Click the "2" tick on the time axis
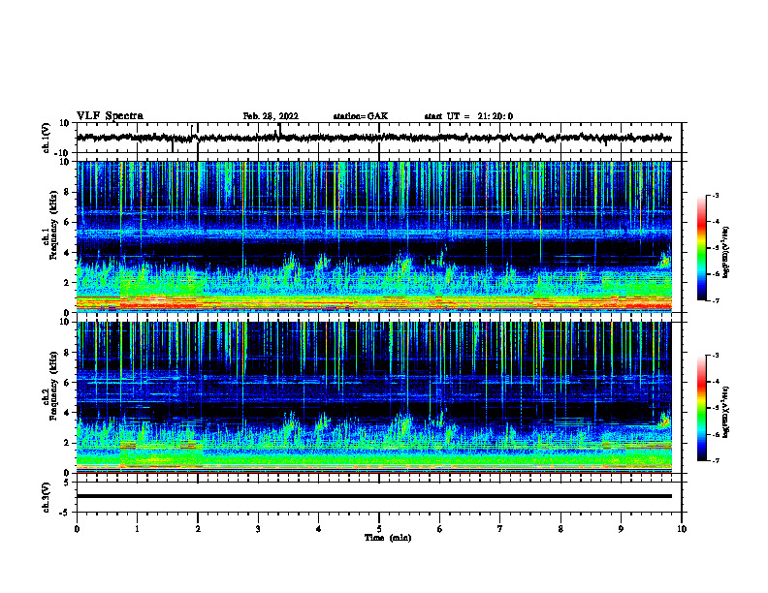The width and height of the screenshot is (768, 593). (198, 529)
